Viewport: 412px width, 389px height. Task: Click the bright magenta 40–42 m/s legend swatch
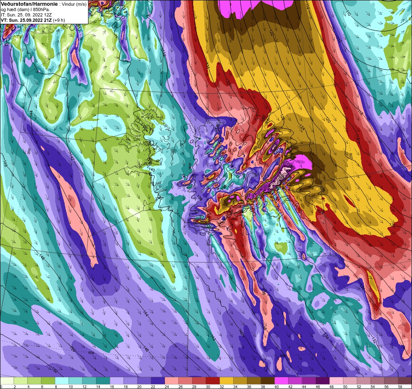coord(281,381)
